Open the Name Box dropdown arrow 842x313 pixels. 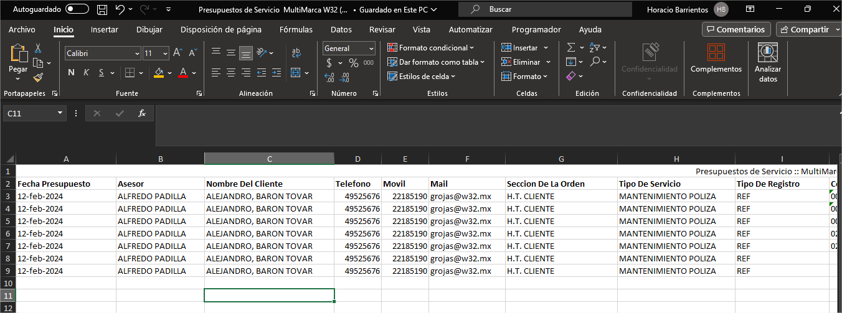point(60,113)
